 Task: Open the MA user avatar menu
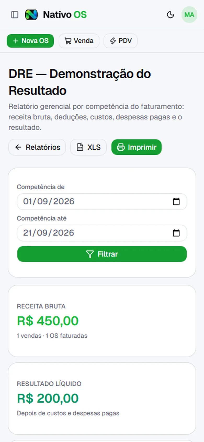pyautogui.click(x=189, y=15)
